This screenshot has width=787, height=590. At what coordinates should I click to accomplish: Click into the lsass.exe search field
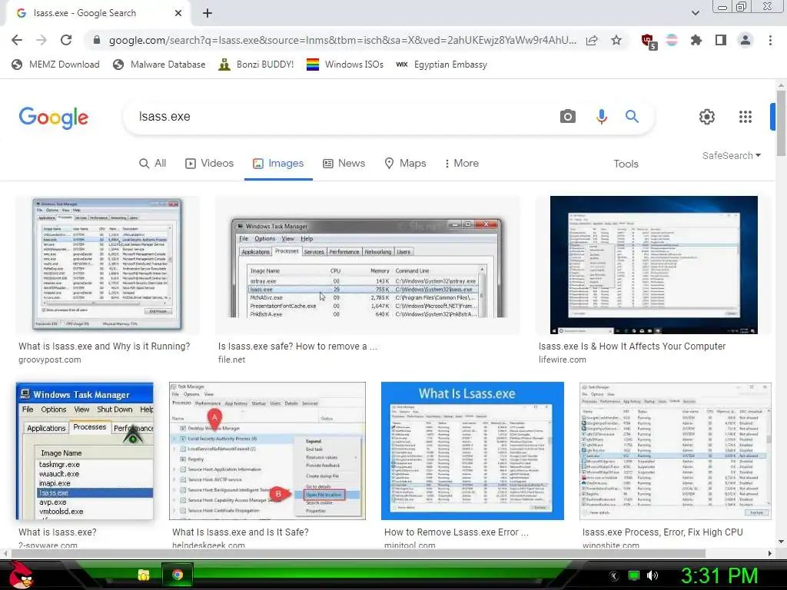click(341, 117)
